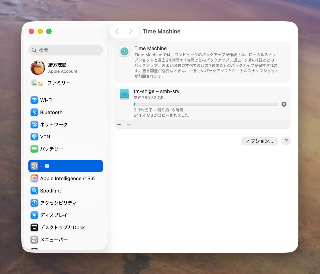Click the アクセシビリティ icon
This screenshot has height=274, width=320.
click(x=34, y=203)
